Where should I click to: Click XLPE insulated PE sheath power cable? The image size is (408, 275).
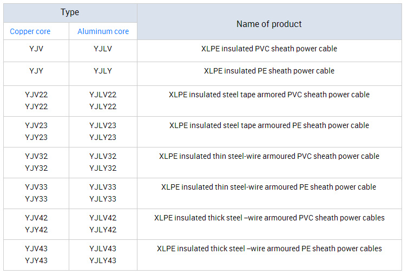click(x=269, y=71)
